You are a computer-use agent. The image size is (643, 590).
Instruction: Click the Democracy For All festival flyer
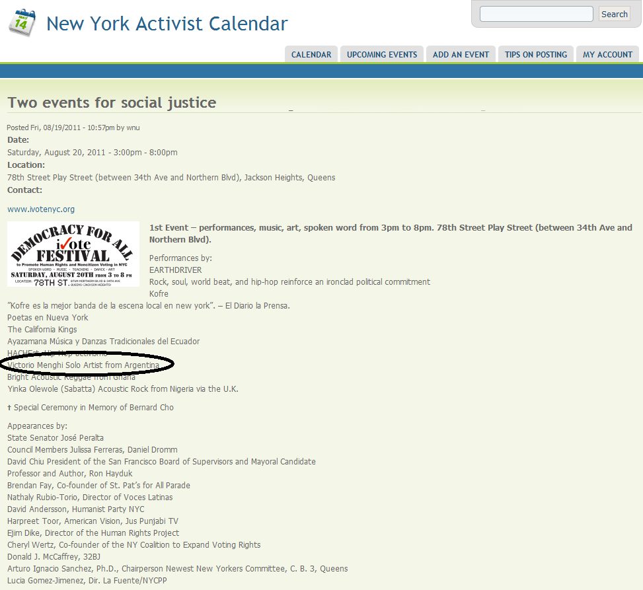point(73,254)
